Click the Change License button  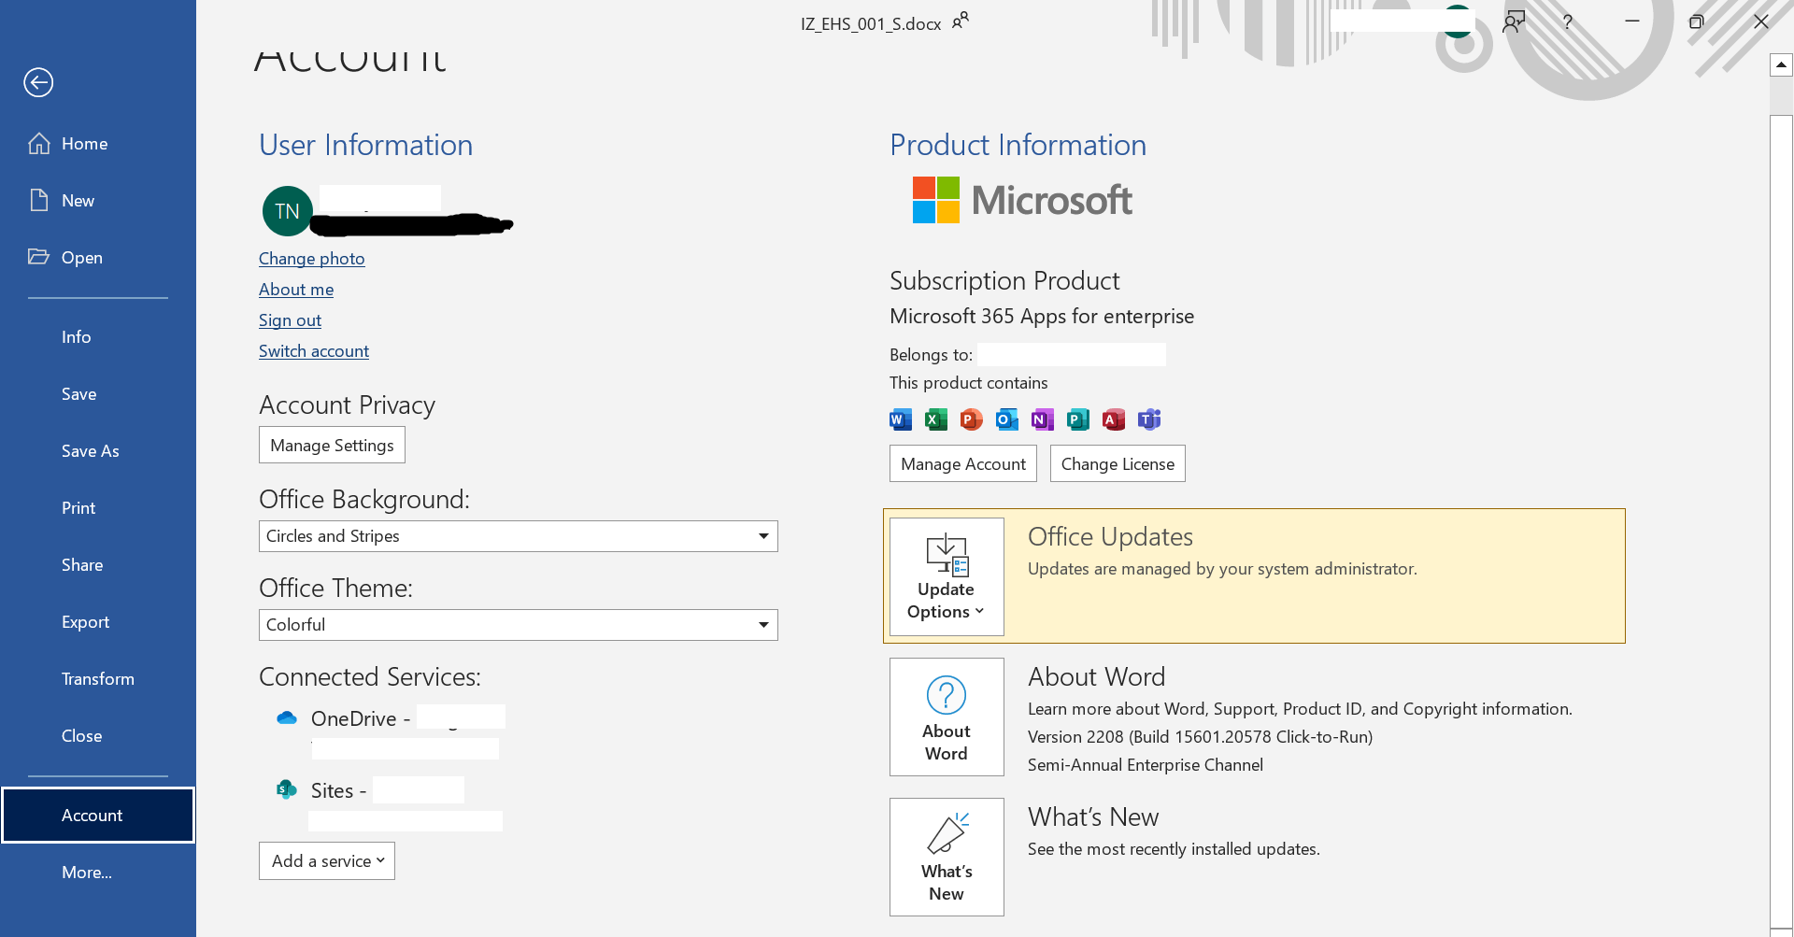[x=1118, y=464]
